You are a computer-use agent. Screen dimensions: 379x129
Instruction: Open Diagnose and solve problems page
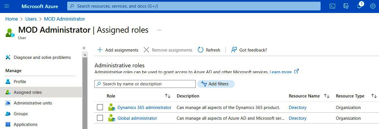click(42, 57)
